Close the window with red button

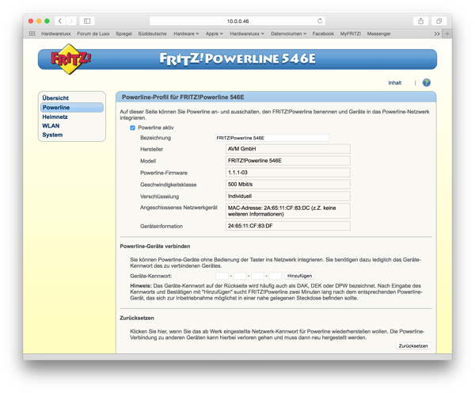[x=31, y=21]
